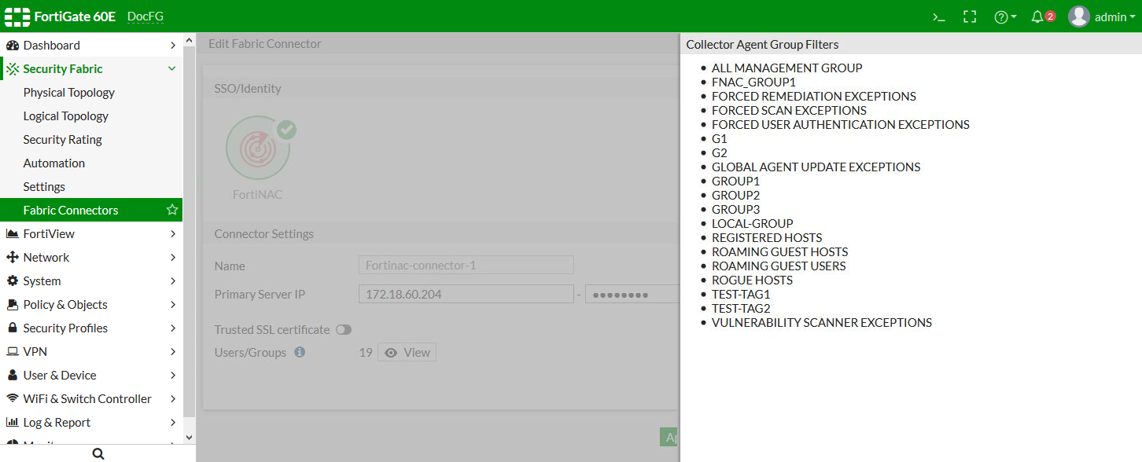This screenshot has height=462, width=1142.
Task: Click the Policy & Objects icon
Action: 12,304
